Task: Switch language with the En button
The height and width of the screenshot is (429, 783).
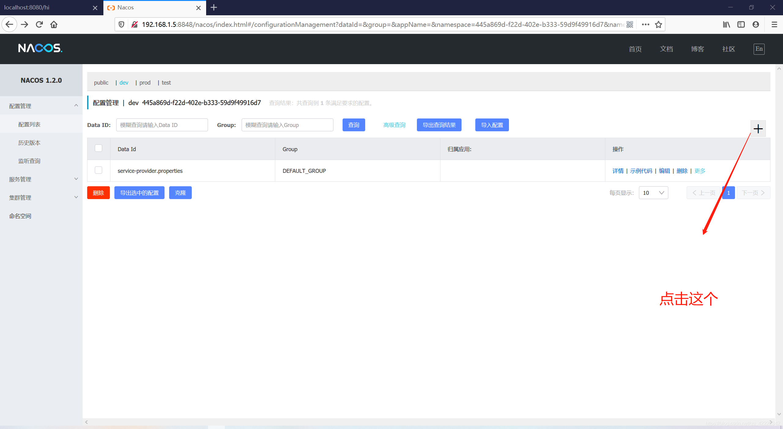Action: [x=759, y=49]
